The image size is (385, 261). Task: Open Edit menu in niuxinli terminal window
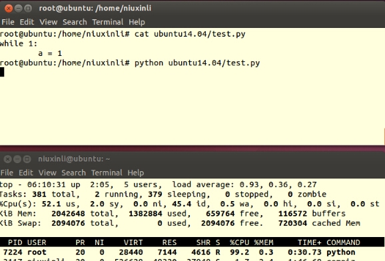[26, 173]
